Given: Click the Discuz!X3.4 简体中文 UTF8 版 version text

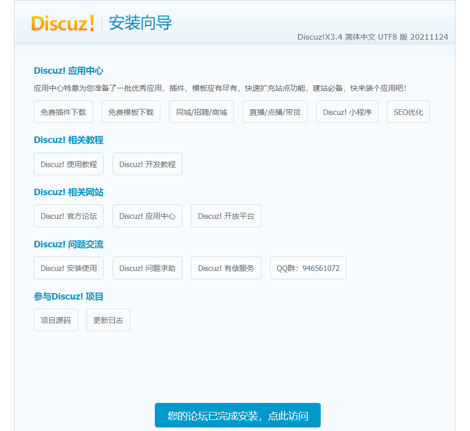Looking at the screenshot, I should (372, 37).
